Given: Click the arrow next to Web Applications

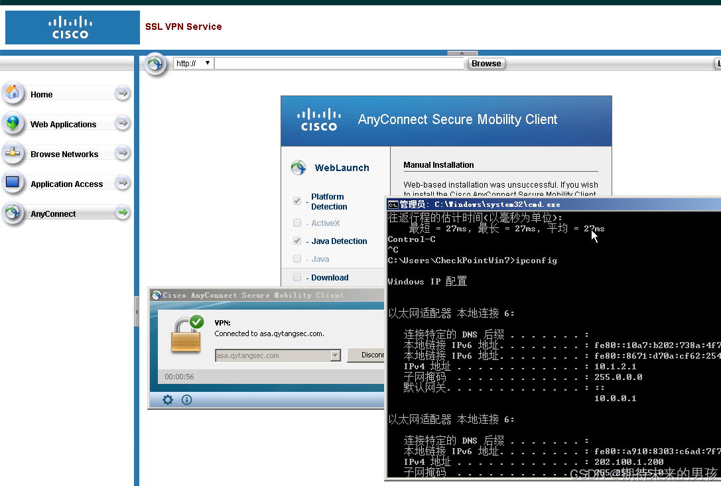Looking at the screenshot, I should [x=122, y=123].
